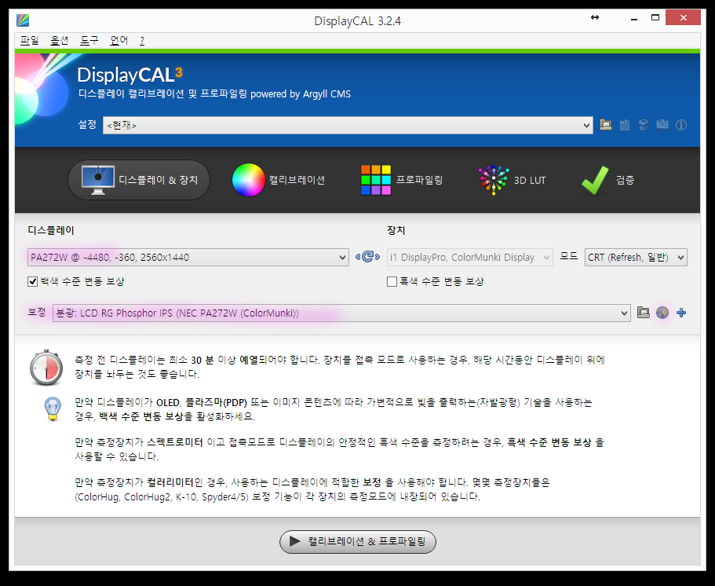Enable 흑색 수준 변동 보상 checkbox

pos(392,281)
